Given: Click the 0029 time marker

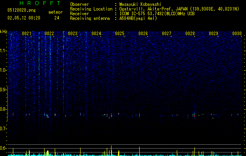Looking at the screenshot, I should click(x=214, y=34).
